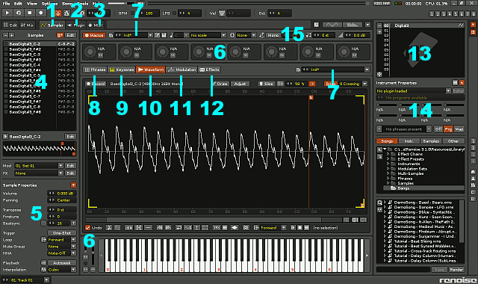Image resolution: width=478 pixels, height=284 pixels.
Task: Open the No plugin loaded dropdown
Action: [x=413, y=91]
